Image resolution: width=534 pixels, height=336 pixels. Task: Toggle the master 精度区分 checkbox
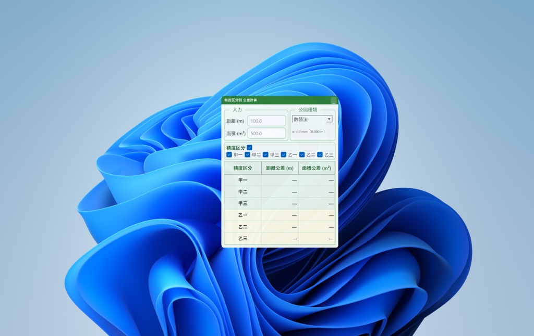tap(250, 147)
